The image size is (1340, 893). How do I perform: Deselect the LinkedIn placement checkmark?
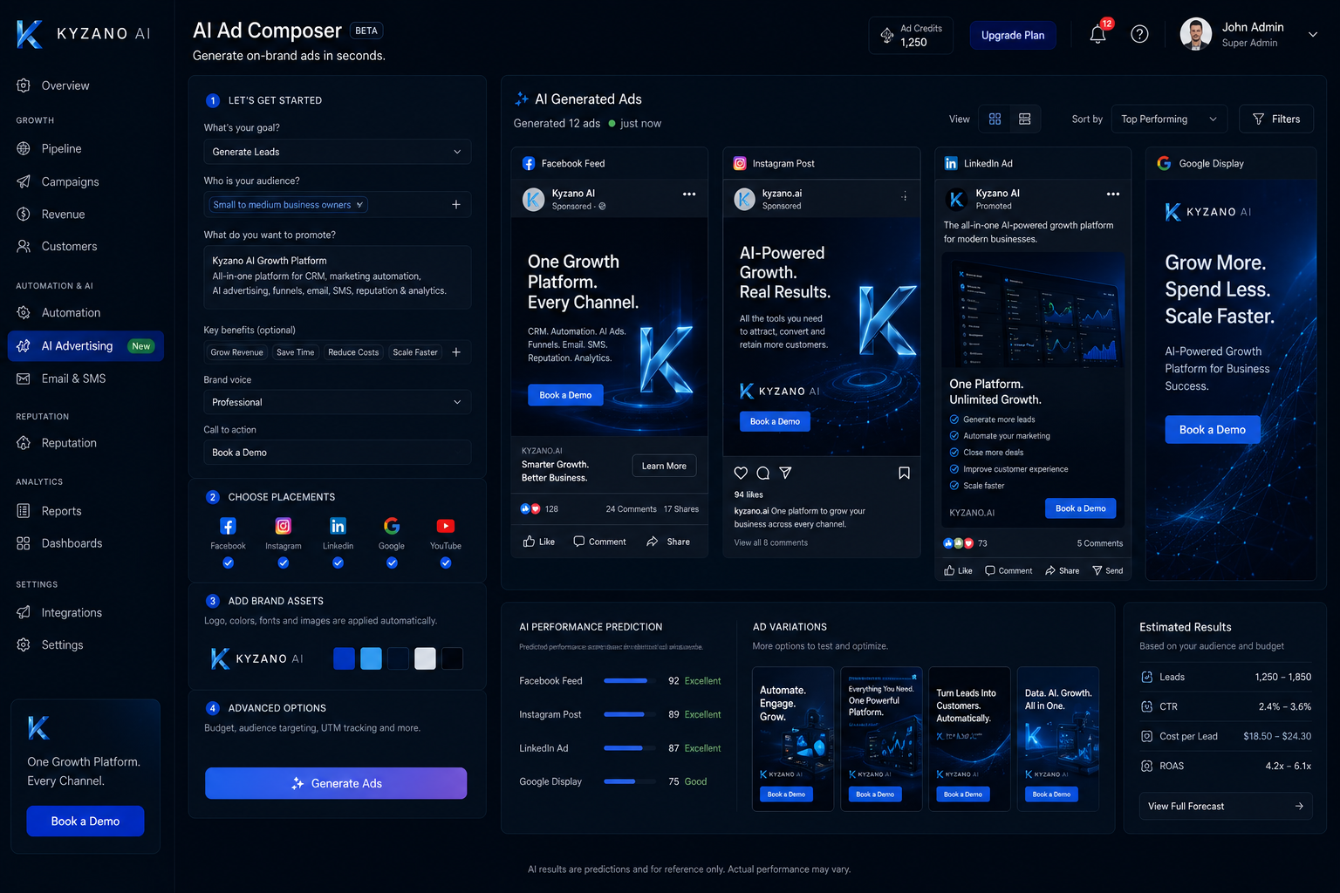coord(338,563)
